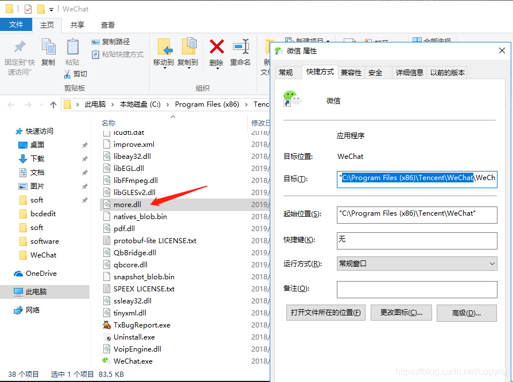Open Desktop 桌面 in quick access
The width and height of the screenshot is (513, 382).
pos(37,145)
